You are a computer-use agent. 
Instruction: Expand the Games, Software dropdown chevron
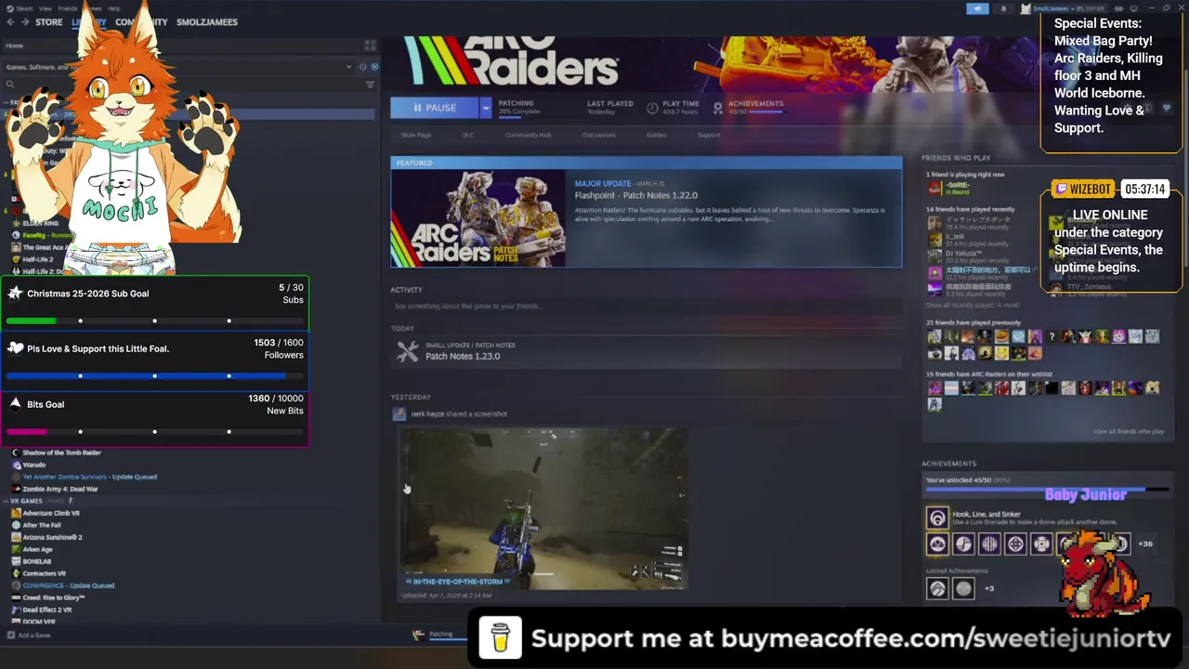pyautogui.click(x=349, y=67)
